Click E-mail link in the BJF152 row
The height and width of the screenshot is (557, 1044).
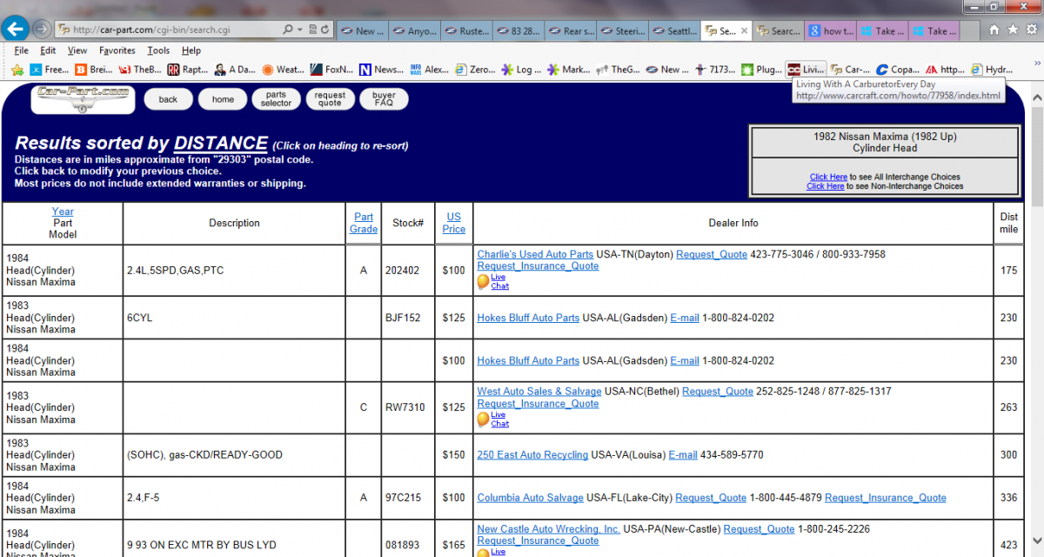click(x=685, y=318)
